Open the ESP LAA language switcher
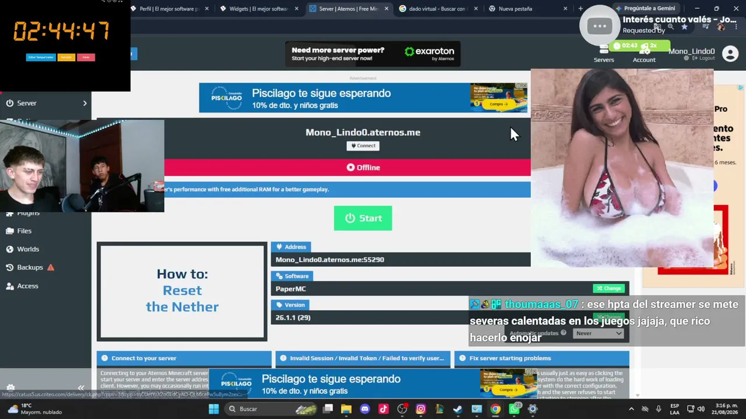 pyautogui.click(x=674, y=409)
